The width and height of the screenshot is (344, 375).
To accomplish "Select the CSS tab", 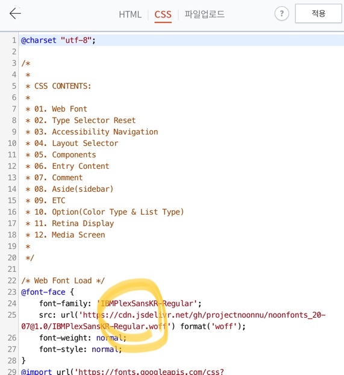I will [x=163, y=14].
